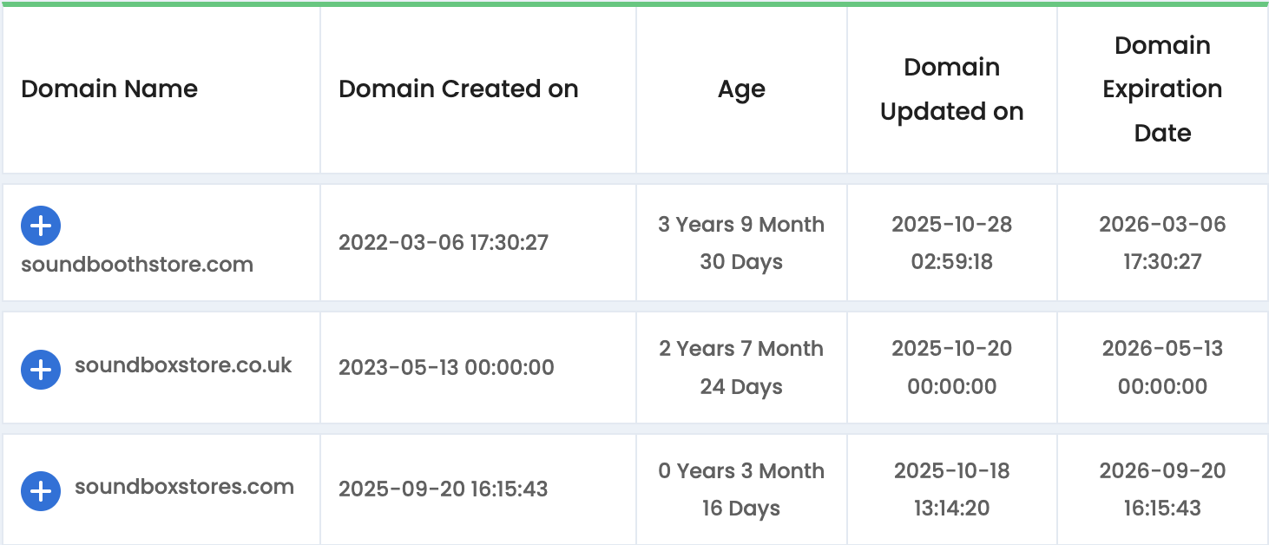Click age cell 3 Years 9 Month
This screenshot has height=545, width=1269.
[741, 243]
